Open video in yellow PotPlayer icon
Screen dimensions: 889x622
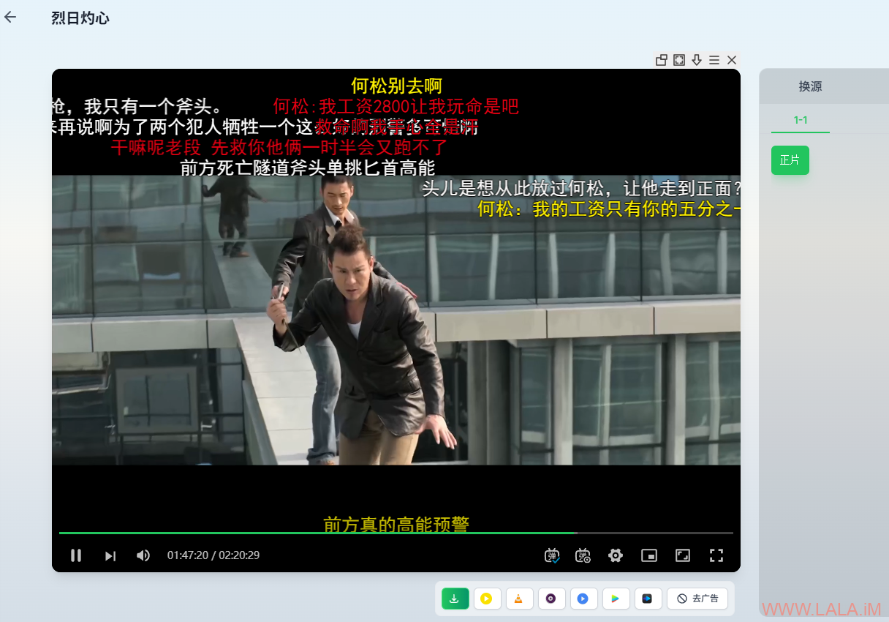tap(487, 599)
